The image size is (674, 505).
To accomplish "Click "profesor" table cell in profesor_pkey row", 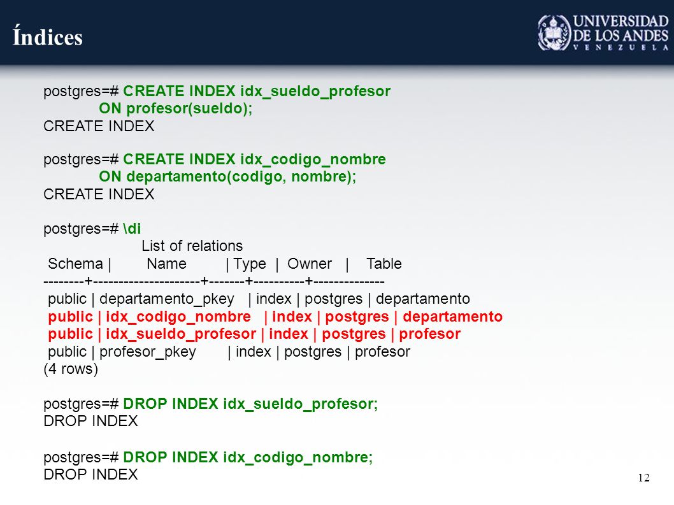I will [383, 352].
